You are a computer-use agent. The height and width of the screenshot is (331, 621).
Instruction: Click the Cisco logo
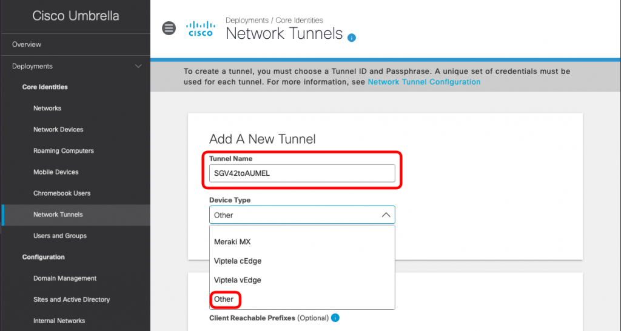(x=200, y=28)
